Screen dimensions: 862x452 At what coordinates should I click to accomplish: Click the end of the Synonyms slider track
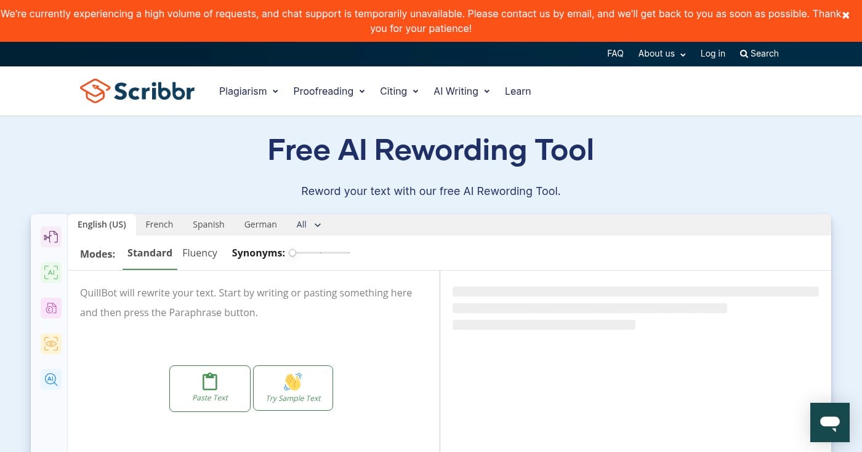[349, 253]
